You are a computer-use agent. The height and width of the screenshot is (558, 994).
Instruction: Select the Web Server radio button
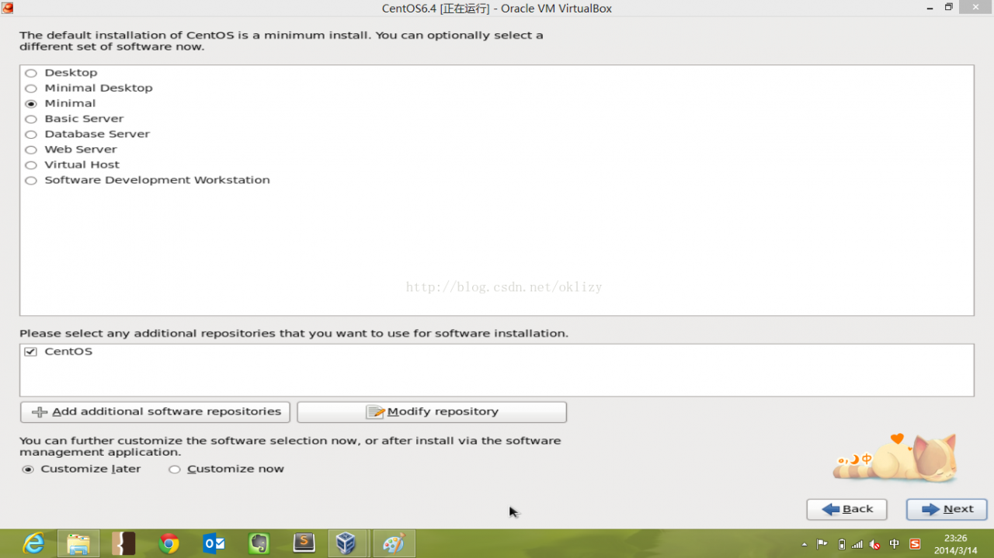coord(31,150)
